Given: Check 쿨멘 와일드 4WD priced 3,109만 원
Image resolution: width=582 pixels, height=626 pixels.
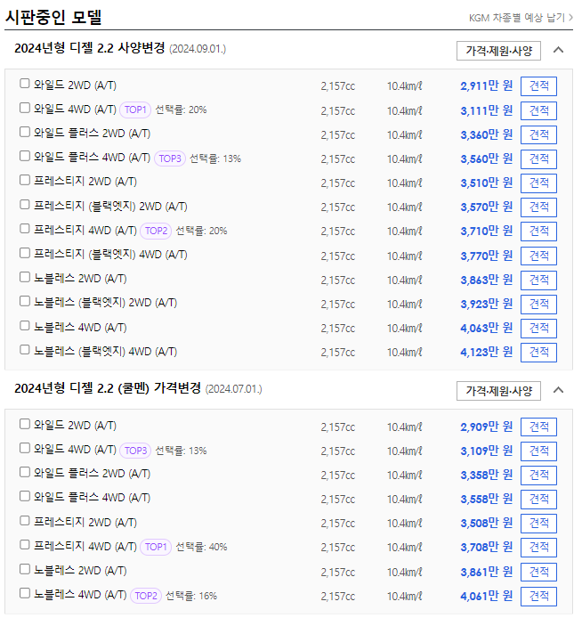Looking at the screenshot, I should (x=25, y=448).
